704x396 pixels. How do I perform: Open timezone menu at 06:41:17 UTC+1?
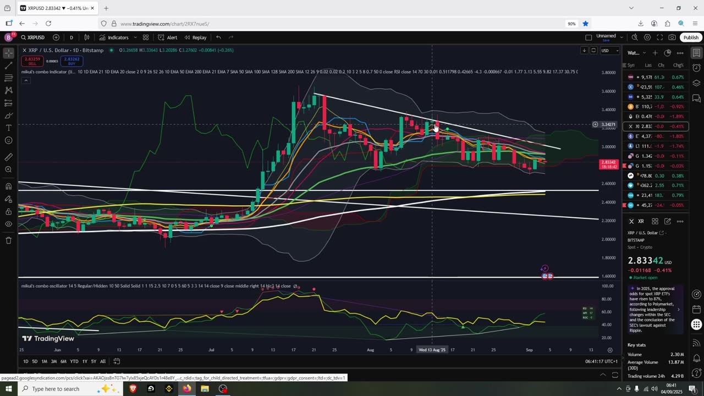click(601, 361)
